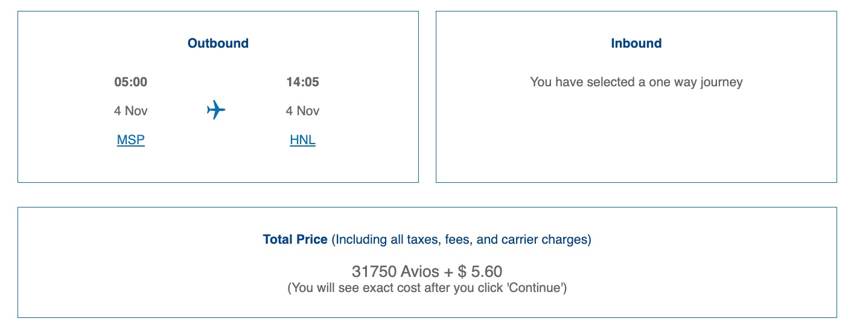Image resolution: width=851 pixels, height=333 pixels.
Task: Click the Inbound heading
Action: (x=636, y=43)
